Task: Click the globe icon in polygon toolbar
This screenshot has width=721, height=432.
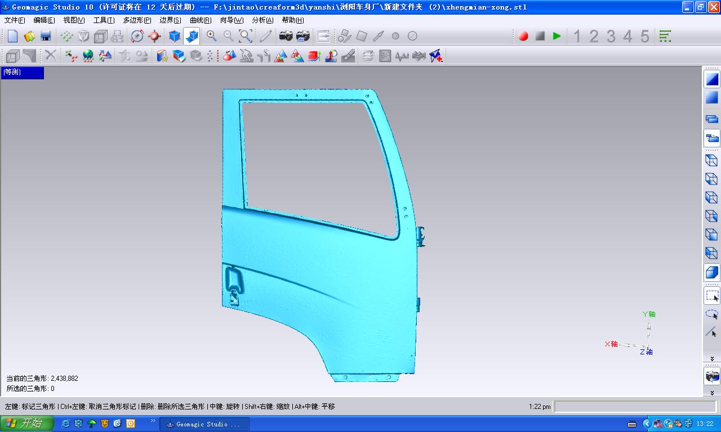Action: coord(88,56)
